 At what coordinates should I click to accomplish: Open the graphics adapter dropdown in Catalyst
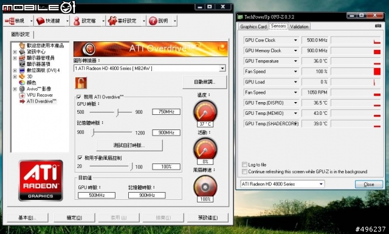[222, 68]
